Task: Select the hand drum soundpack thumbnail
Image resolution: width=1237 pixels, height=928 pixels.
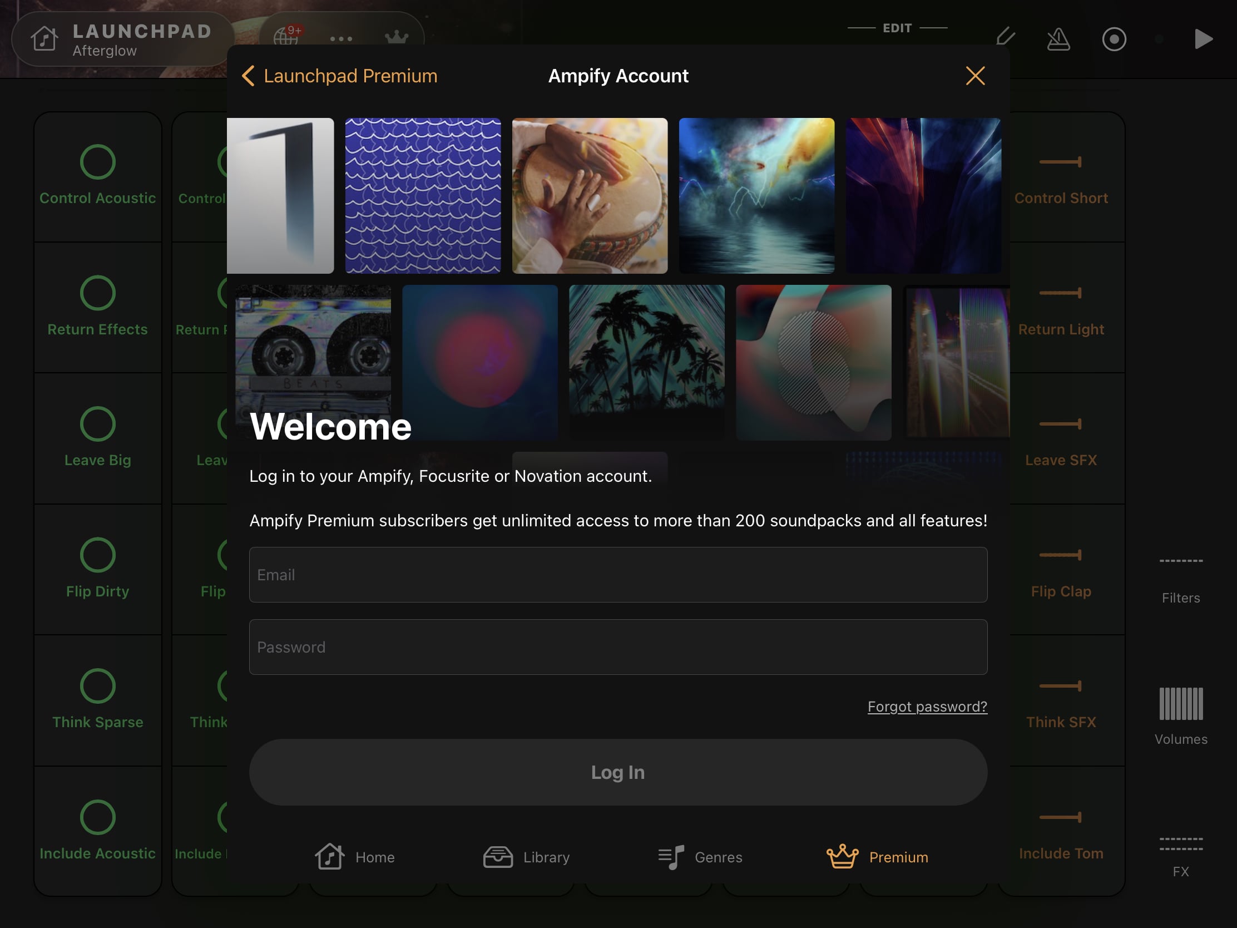Action: click(590, 196)
